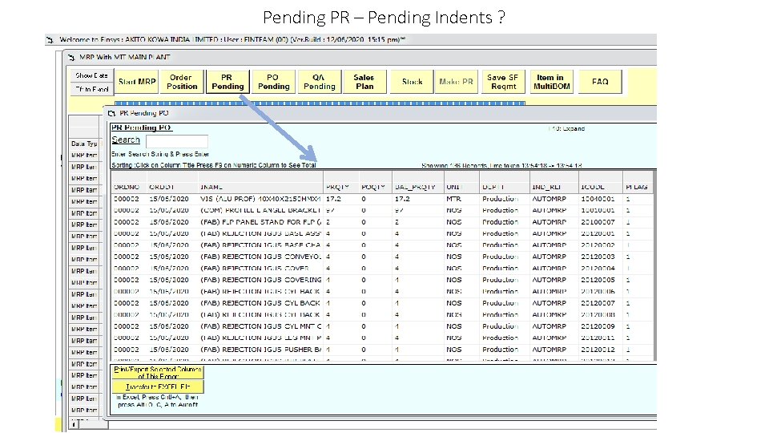Click ICODE cell 20120009
Viewport: 769px width, 433px height.
pos(598,326)
